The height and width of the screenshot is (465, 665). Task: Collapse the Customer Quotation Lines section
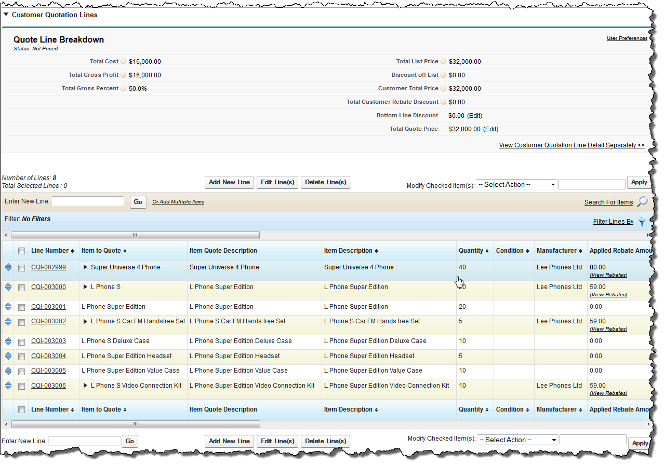tap(6, 15)
